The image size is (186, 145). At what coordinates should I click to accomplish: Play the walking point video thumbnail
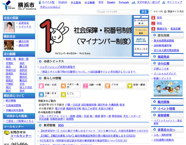pos(168,88)
